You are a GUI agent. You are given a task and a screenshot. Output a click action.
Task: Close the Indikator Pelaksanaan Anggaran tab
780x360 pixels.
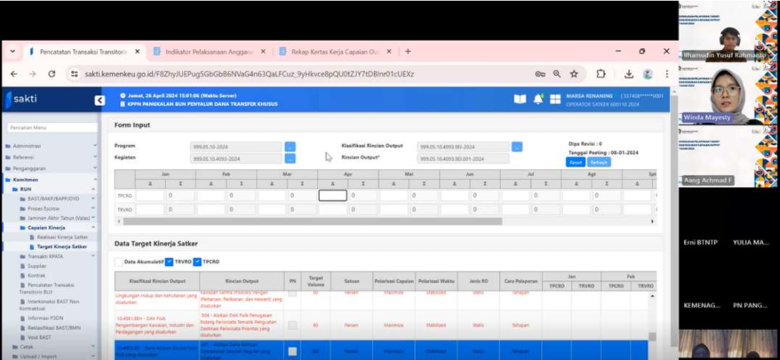coord(263,51)
